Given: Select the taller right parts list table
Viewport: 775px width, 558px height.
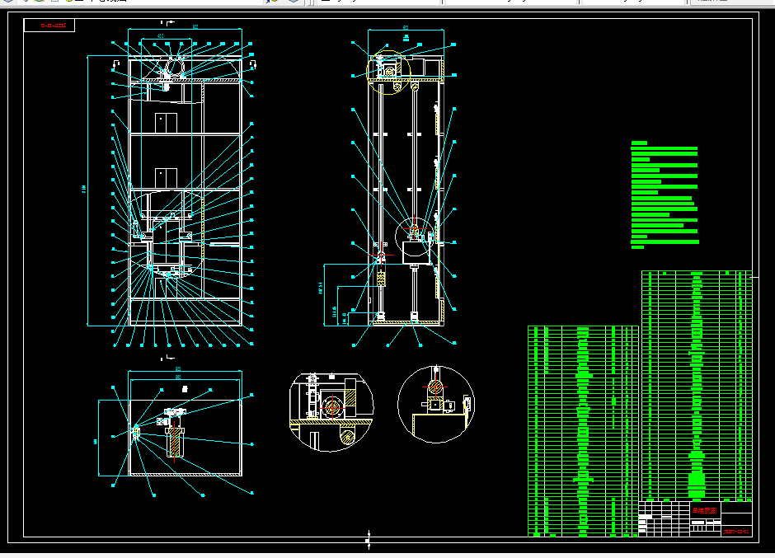Looking at the screenshot, I should 697,386.
